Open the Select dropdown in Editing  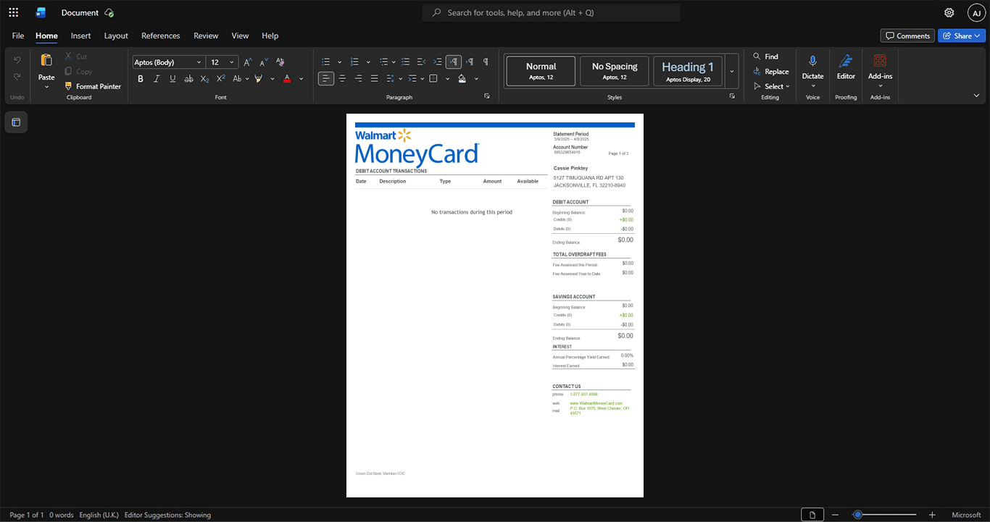[x=773, y=86]
